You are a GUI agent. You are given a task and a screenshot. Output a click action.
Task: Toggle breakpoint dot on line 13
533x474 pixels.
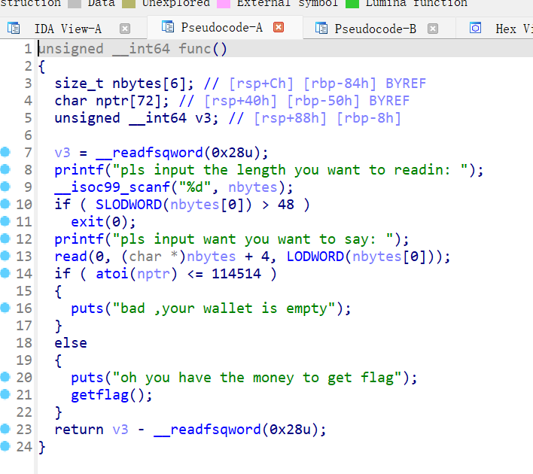coord(5,256)
